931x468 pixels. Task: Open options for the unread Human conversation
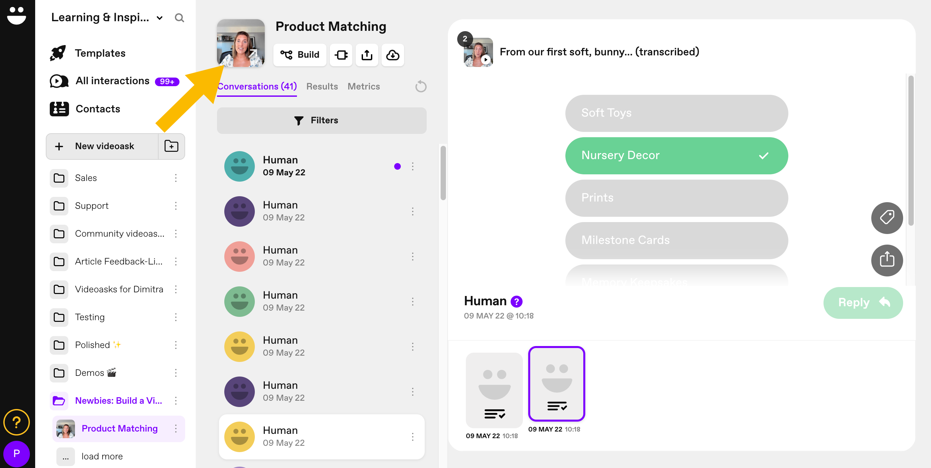[412, 166]
